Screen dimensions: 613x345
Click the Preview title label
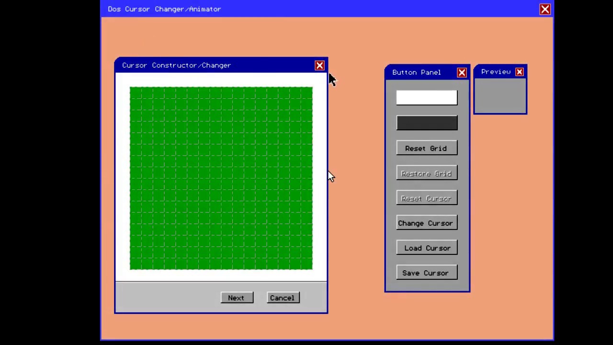[496, 72]
